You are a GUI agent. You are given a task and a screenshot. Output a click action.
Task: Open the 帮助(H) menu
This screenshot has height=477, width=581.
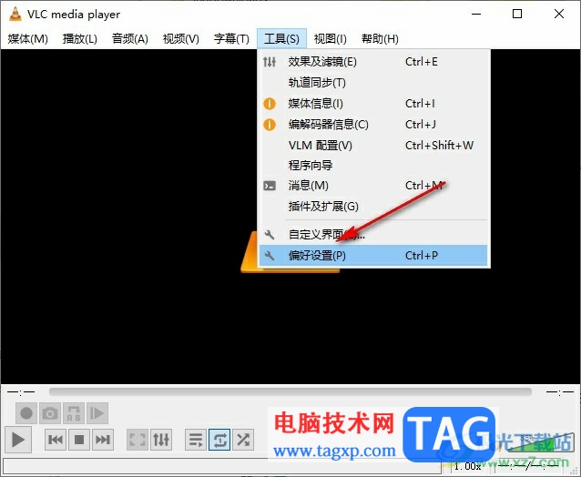[x=380, y=38]
